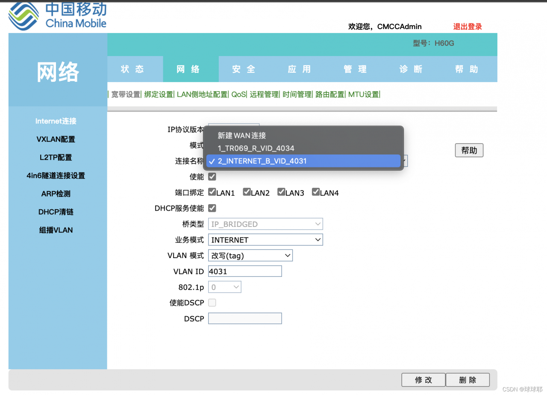Click the 802.1p label

(191, 287)
